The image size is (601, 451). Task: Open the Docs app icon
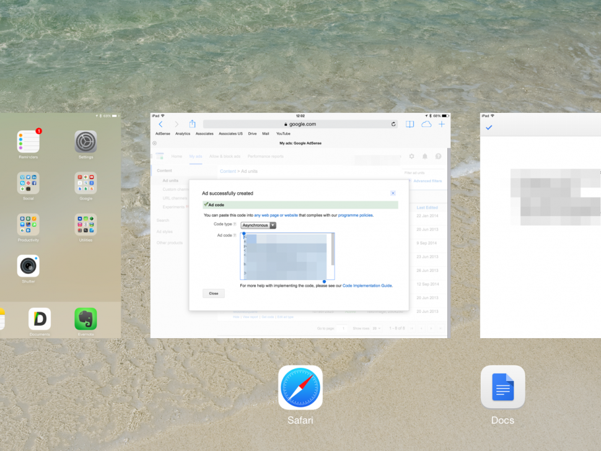coord(502,387)
